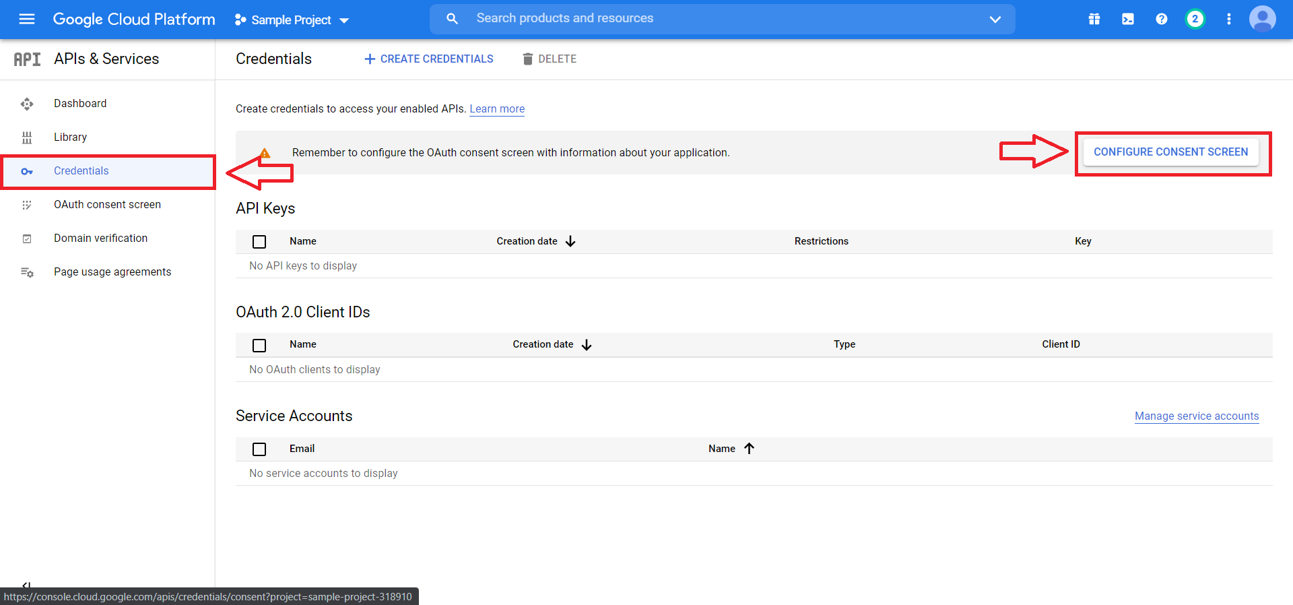Open the gift free trial icon

[x=1094, y=19]
